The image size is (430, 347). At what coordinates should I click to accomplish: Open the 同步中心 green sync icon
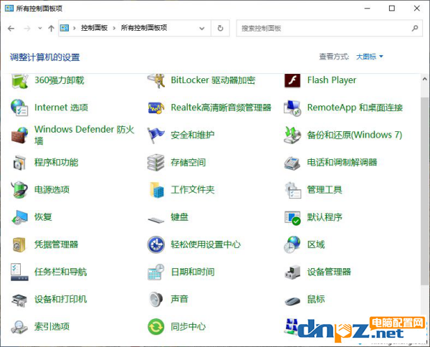[x=156, y=327]
